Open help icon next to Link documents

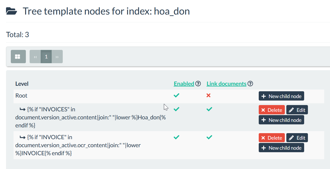pos(250,84)
